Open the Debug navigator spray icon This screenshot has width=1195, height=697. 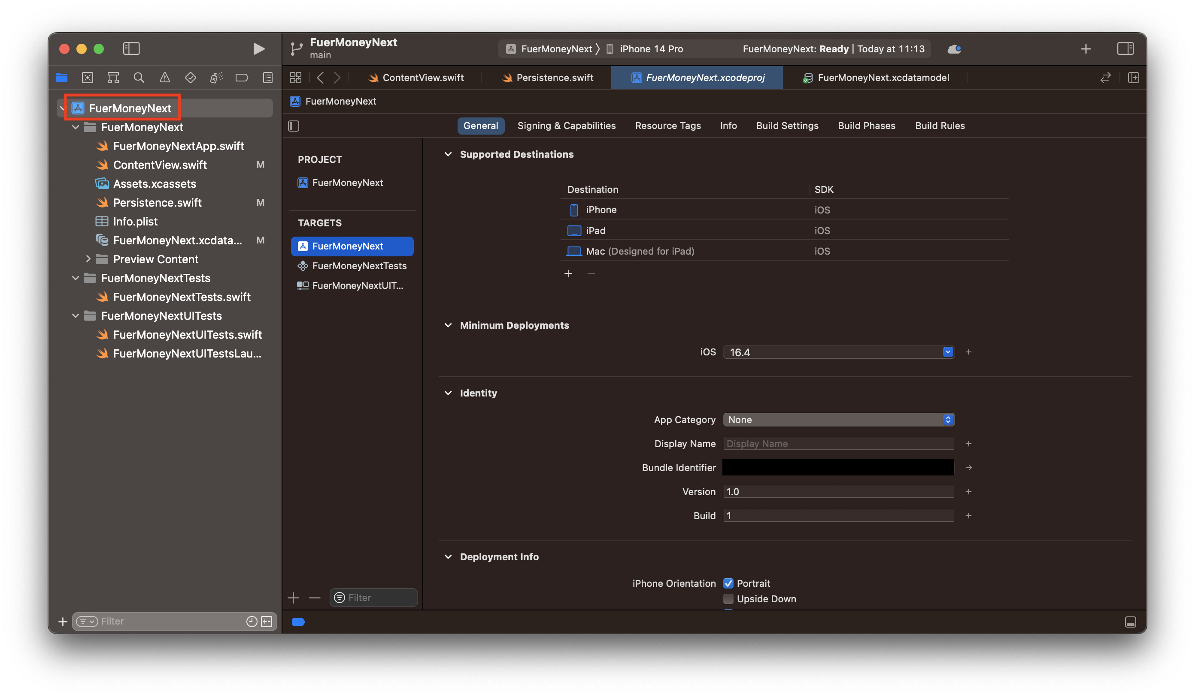216,77
